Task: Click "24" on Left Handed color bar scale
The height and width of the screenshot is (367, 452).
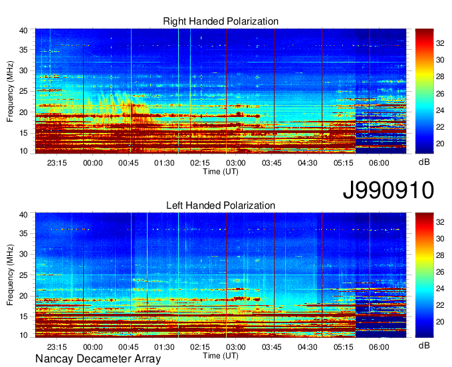Action: 440,289
